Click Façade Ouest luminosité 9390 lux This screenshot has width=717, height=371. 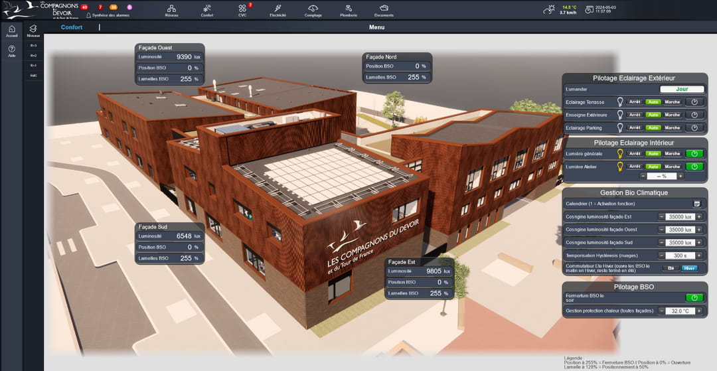pos(169,57)
